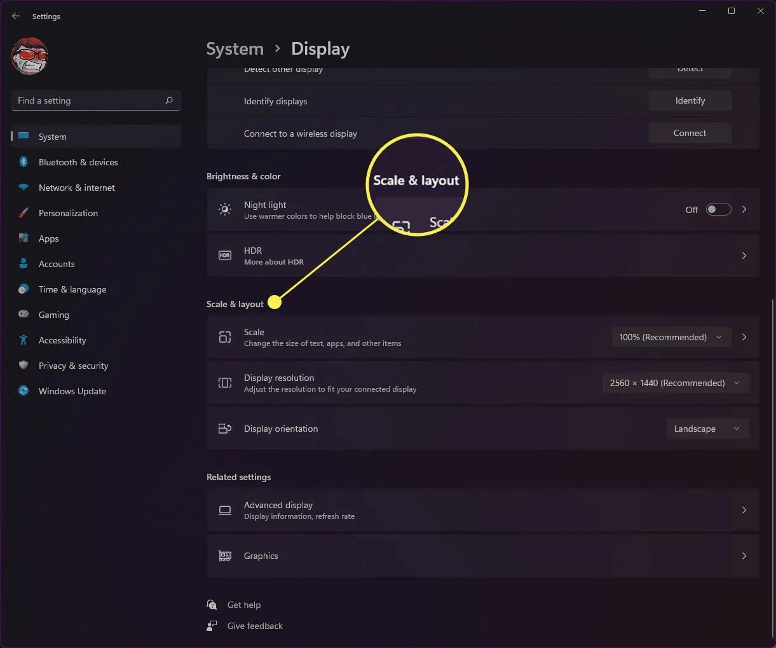
Task: Select System in the sidebar
Action: 96,137
